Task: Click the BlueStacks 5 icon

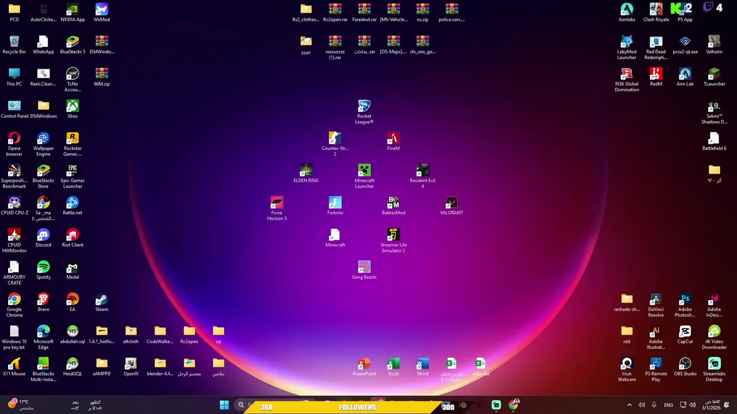Action: point(73,45)
